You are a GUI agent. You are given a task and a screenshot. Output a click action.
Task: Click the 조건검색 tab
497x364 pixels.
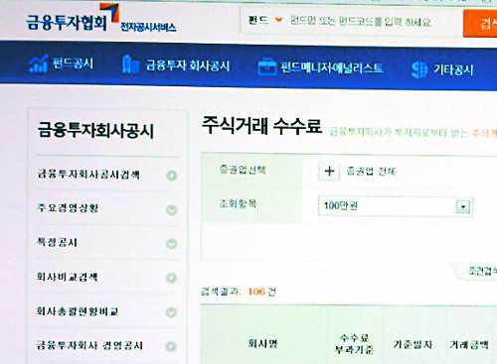tap(479, 271)
